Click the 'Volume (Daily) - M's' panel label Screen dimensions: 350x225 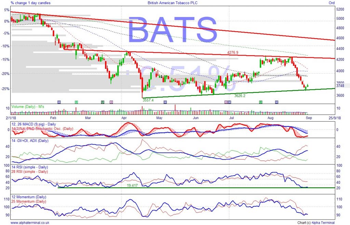[28, 107]
